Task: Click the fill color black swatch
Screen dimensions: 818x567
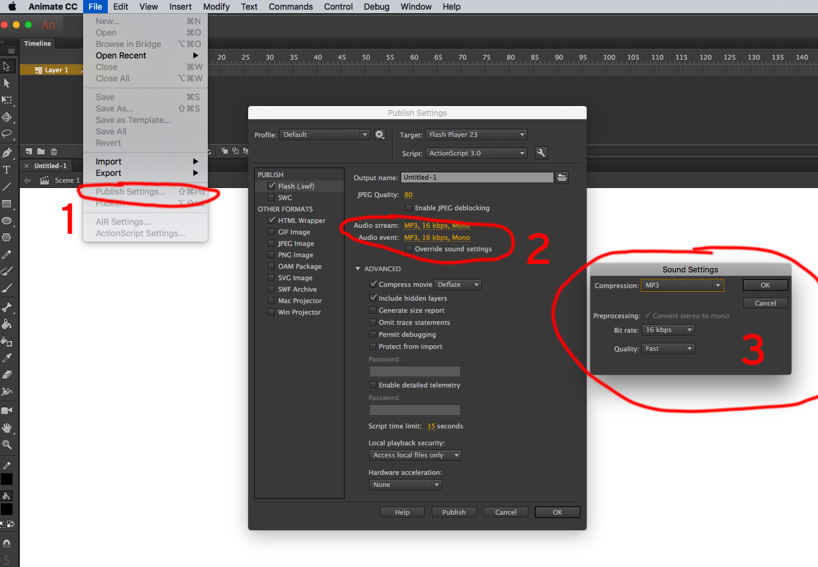Action: [x=7, y=510]
